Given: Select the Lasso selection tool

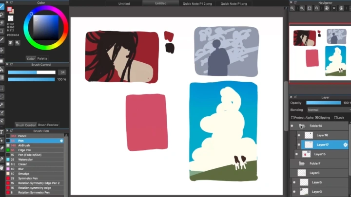Looking at the screenshot, I should [1, 96].
